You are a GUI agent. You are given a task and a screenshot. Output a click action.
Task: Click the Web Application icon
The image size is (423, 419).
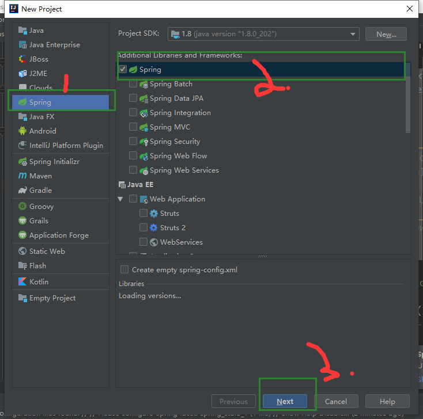144,199
